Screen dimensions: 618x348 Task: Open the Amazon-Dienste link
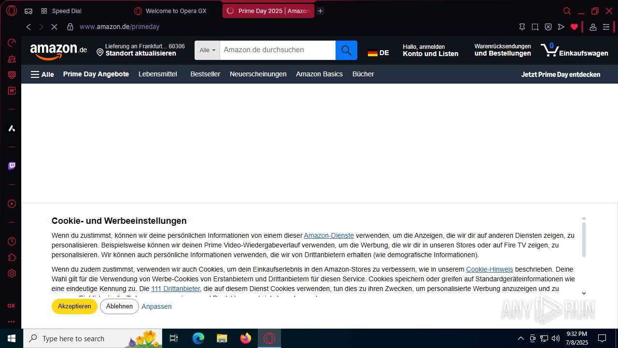(329, 235)
